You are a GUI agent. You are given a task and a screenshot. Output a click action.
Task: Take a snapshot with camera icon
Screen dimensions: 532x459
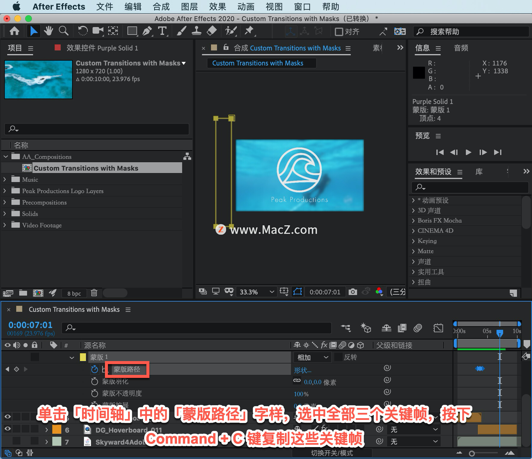[353, 292]
